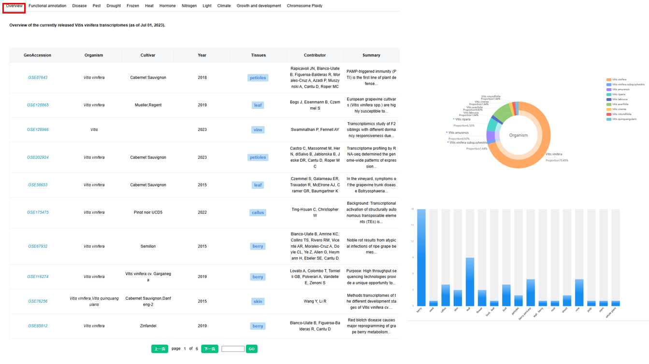
Task: Click the skin tissue tag
Action: [258, 301]
